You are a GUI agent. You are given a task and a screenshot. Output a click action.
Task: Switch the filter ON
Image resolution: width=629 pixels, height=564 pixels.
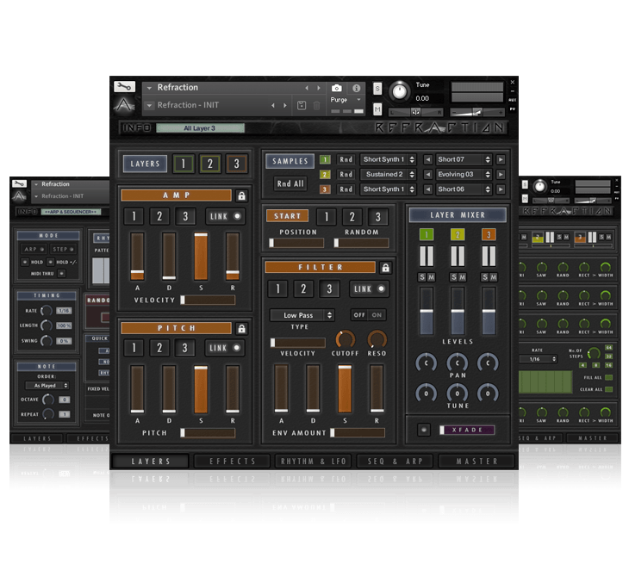pyautogui.click(x=377, y=315)
